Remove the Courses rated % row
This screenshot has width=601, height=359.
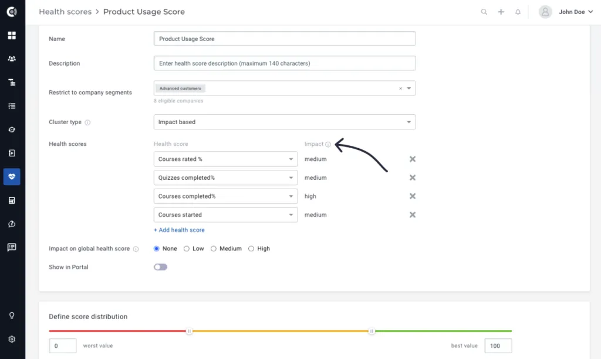click(413, 159)
